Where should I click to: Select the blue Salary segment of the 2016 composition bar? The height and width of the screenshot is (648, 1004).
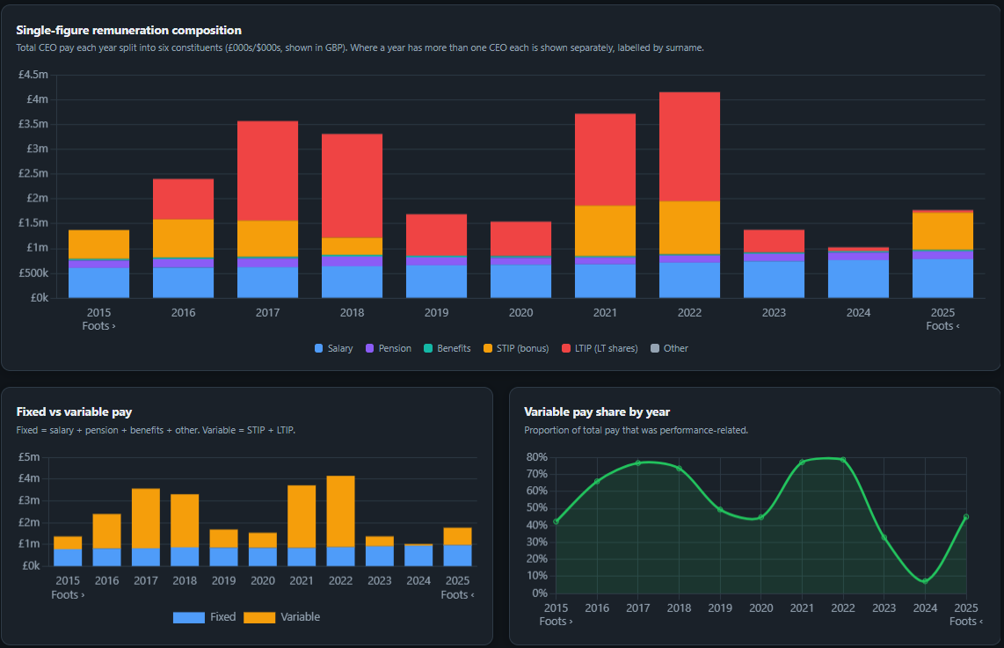tap(183, 282)
